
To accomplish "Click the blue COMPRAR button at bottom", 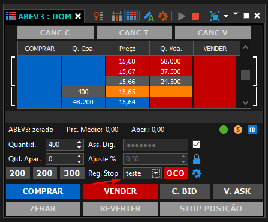I will pos(43,191).
